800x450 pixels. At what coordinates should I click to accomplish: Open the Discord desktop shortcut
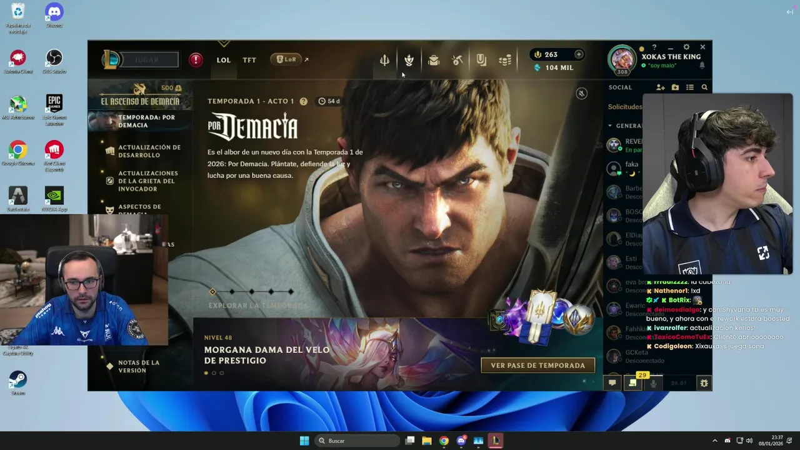(54, 15)
